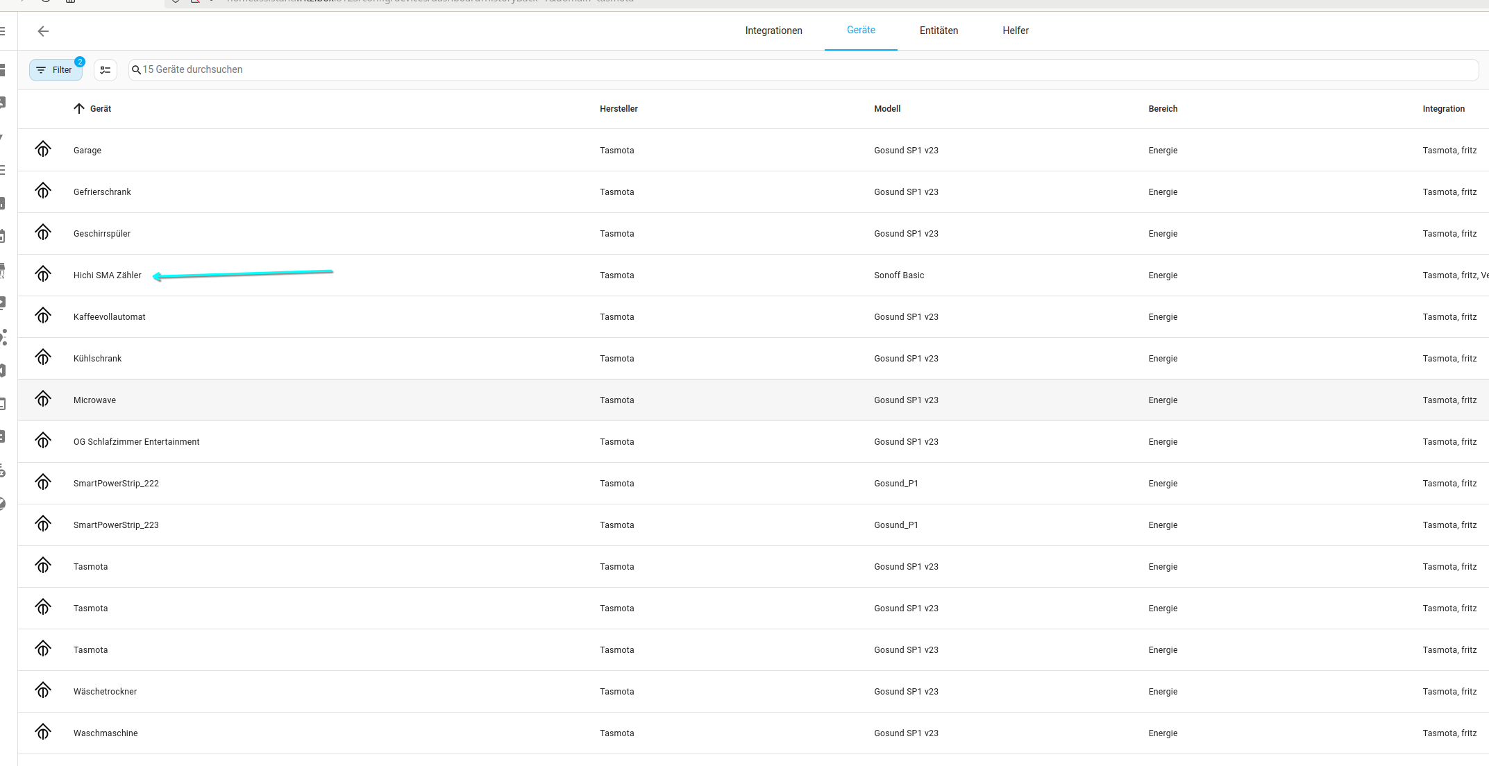Click Tasmota icon in Garage row
The image size is (1489, 766).
[x=43, y=149]
